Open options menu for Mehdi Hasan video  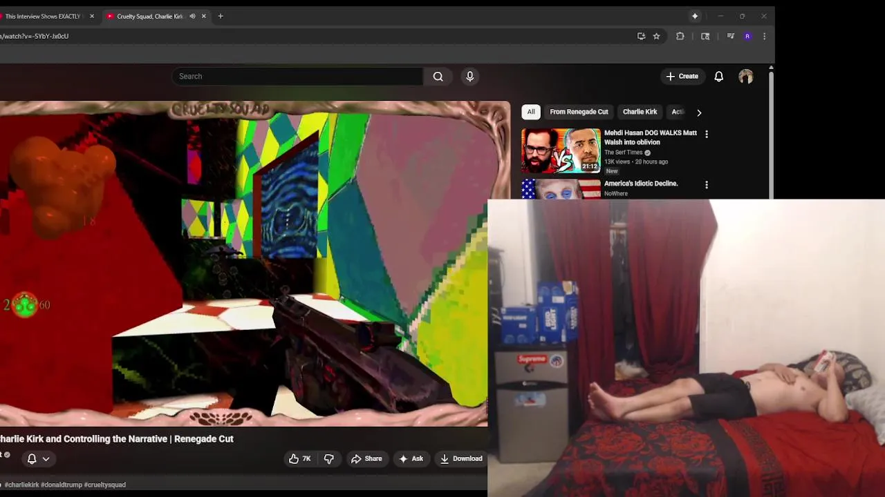[x=706, y=134]
